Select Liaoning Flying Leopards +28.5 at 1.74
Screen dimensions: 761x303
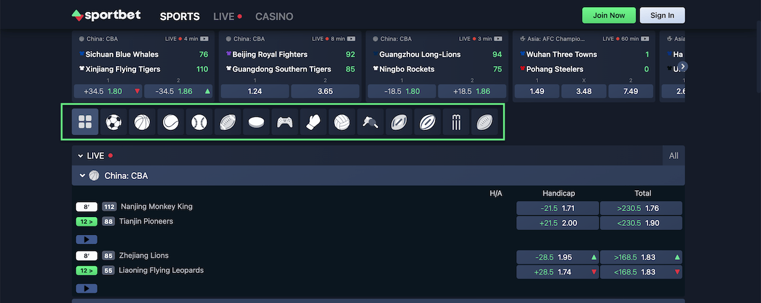[x=558, y=272]
